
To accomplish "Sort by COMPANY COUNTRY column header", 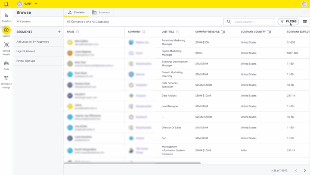I will coord(253,31).
